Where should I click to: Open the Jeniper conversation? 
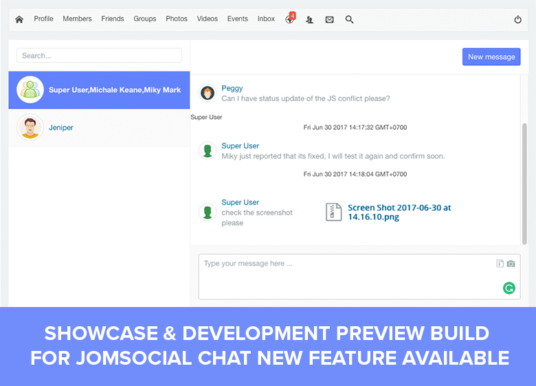pyautogui.click(x=99, y=128)
